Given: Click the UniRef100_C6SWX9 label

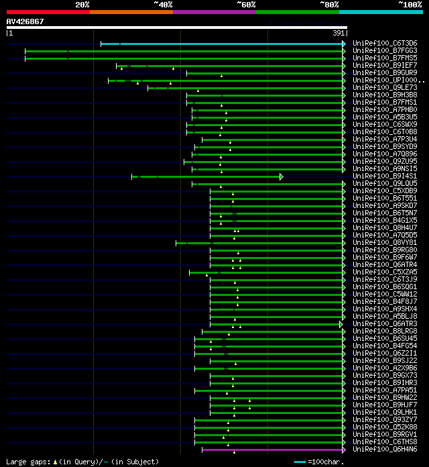Looking at the screenshot, I should (385, 125).
